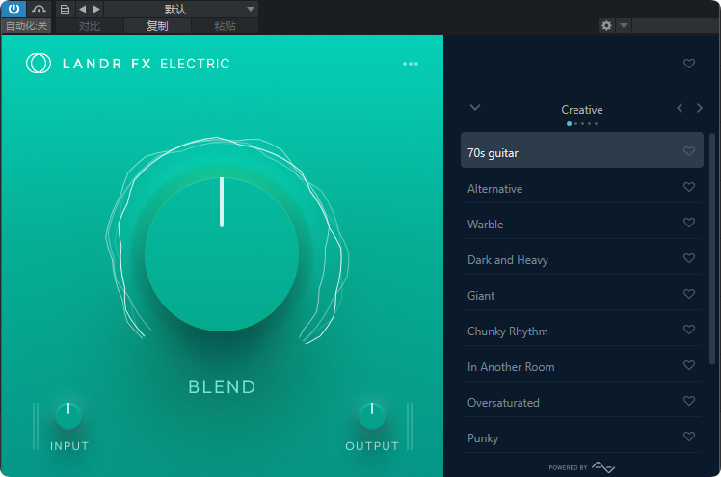Expand the arrow menu beside the gear
The width and height of the screenshot is (721, 477).
point(624,26)
